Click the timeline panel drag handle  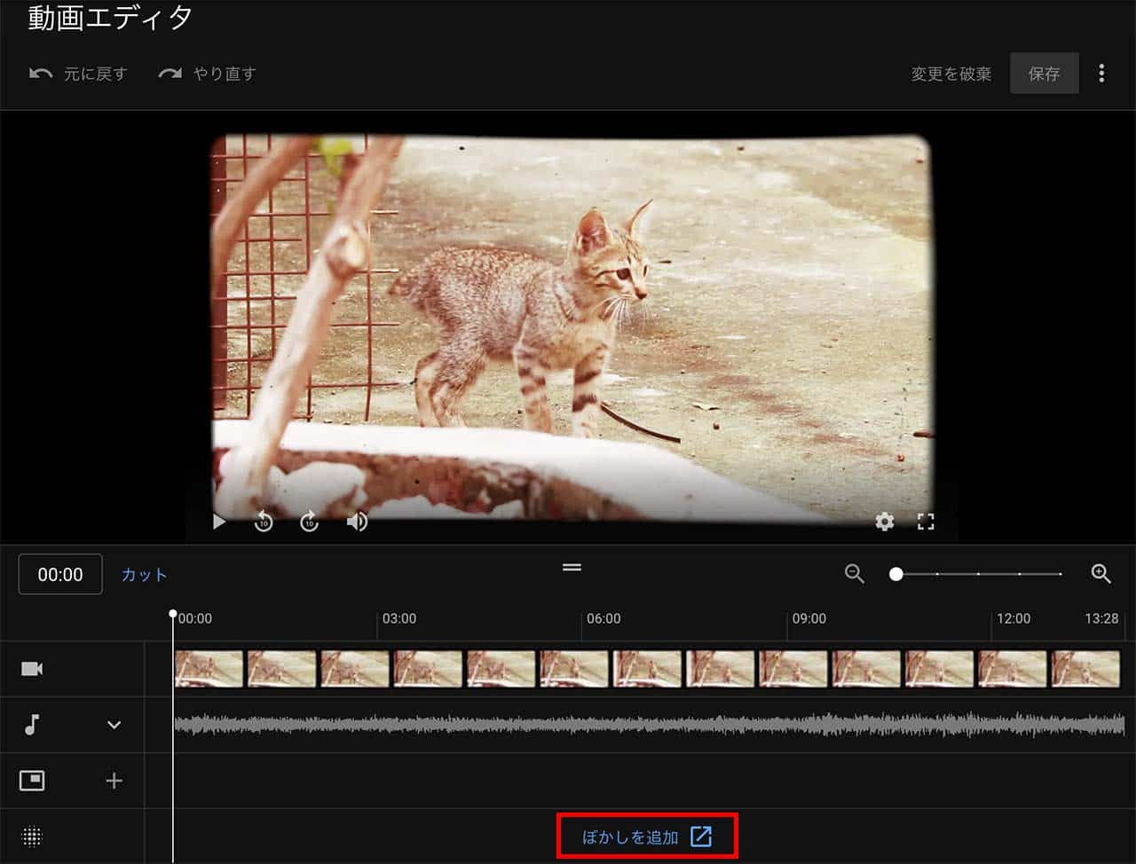pos(572,567)
